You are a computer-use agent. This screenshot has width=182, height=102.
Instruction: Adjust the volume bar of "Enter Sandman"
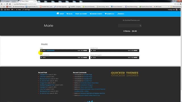(85, 58)
